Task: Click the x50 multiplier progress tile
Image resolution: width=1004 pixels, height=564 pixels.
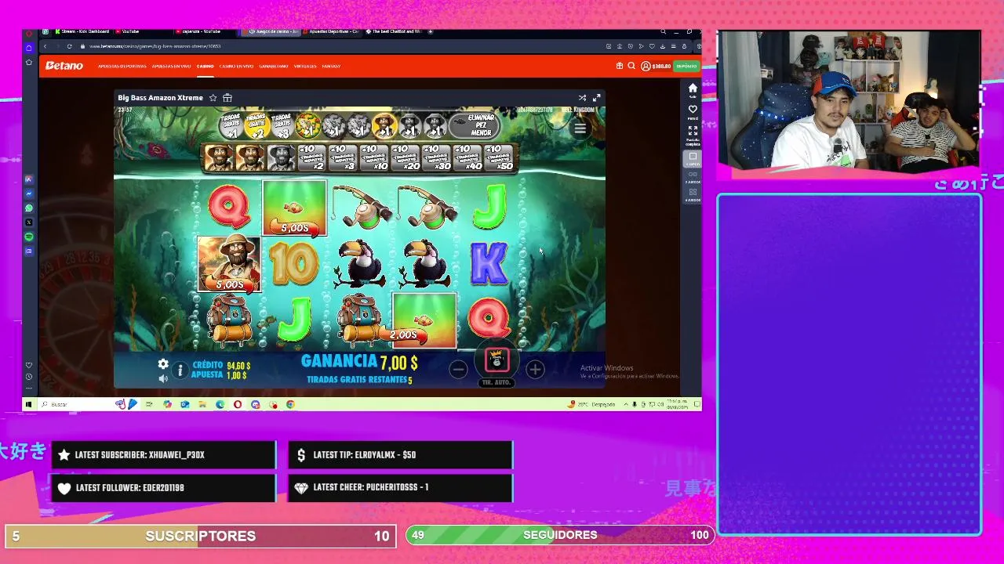Action: click(x=499, y=157)
